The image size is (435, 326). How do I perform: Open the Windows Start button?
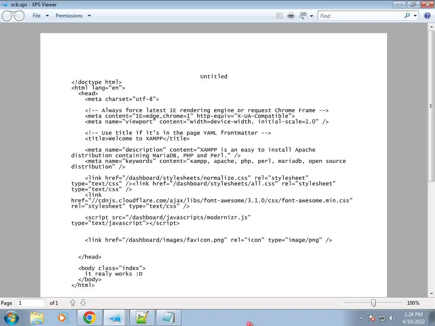pyautogui.click(x=11, y=318)
